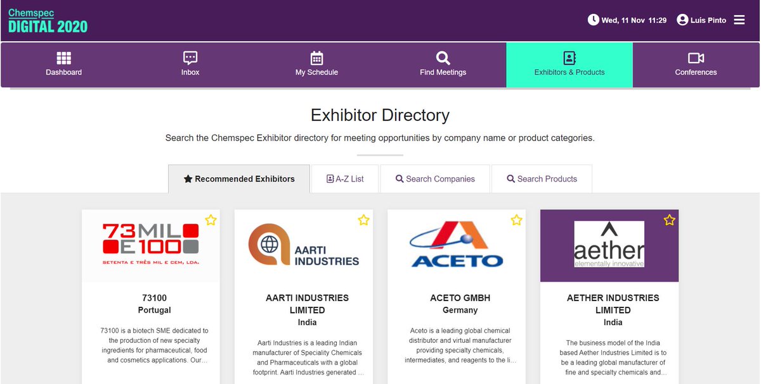This screenshot has width=761, height=384.
Task: Star the Aceto GmbH exhibitor card
Action: point(516,220)
